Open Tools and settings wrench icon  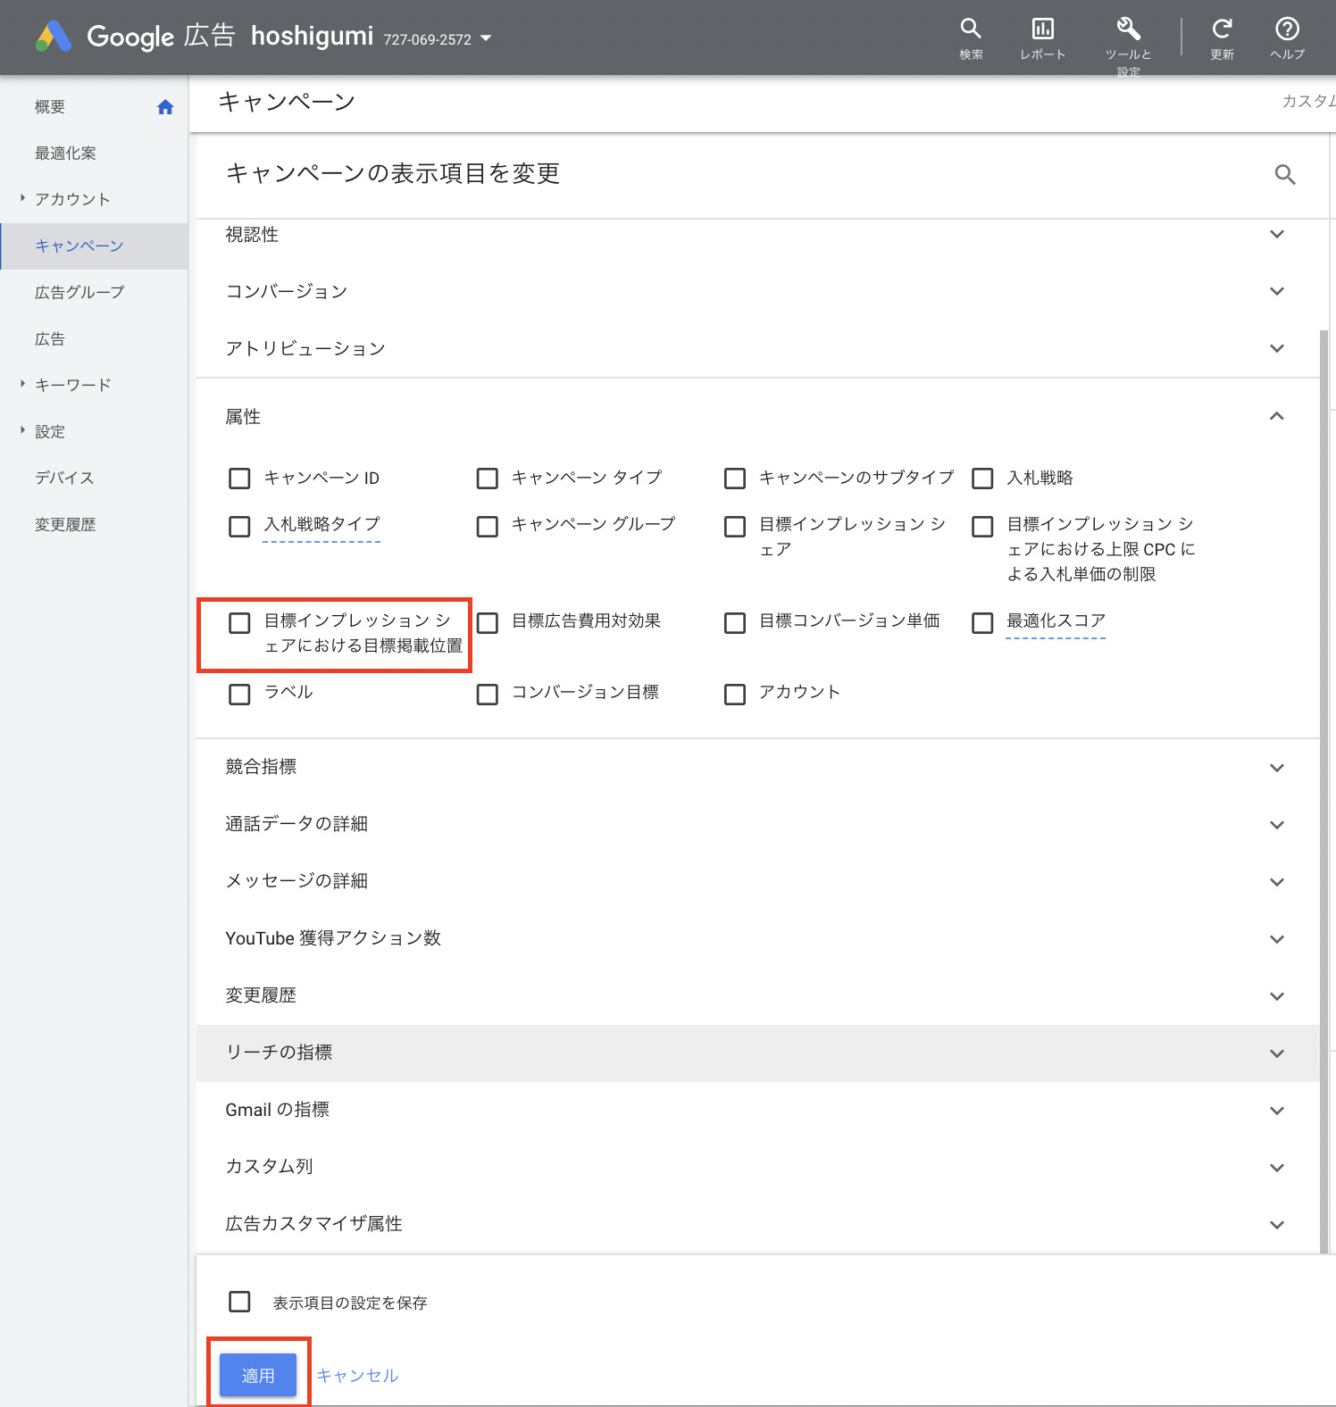pyautogui.click(x=1128, y=29)
